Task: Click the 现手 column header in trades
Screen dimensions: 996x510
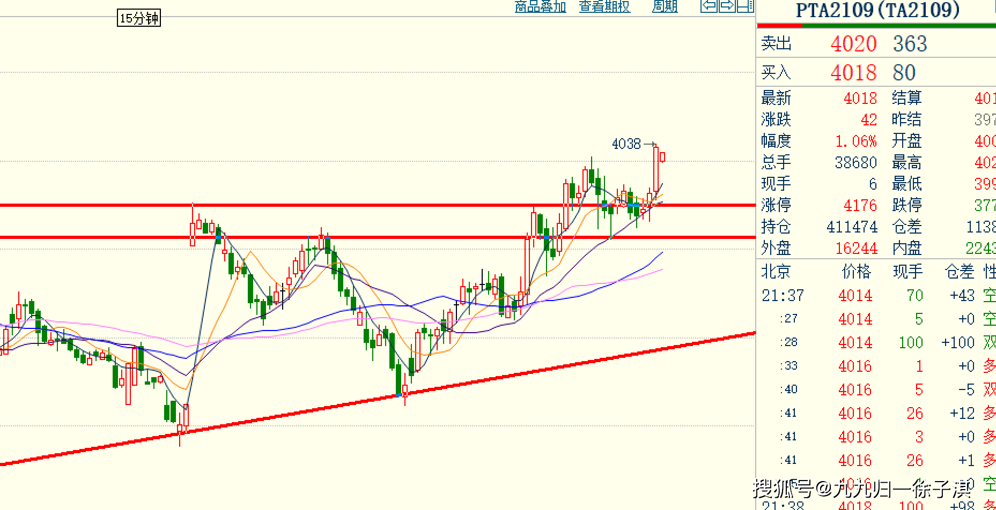Action: click(908, 272)
